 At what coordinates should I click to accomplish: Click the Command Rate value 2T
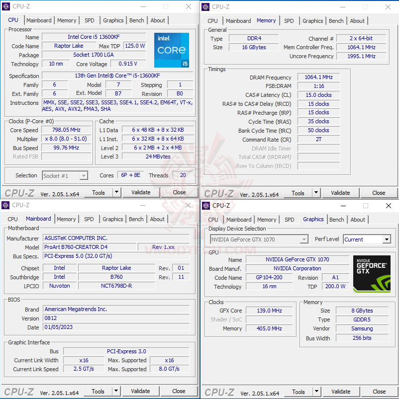pos(318,139)
